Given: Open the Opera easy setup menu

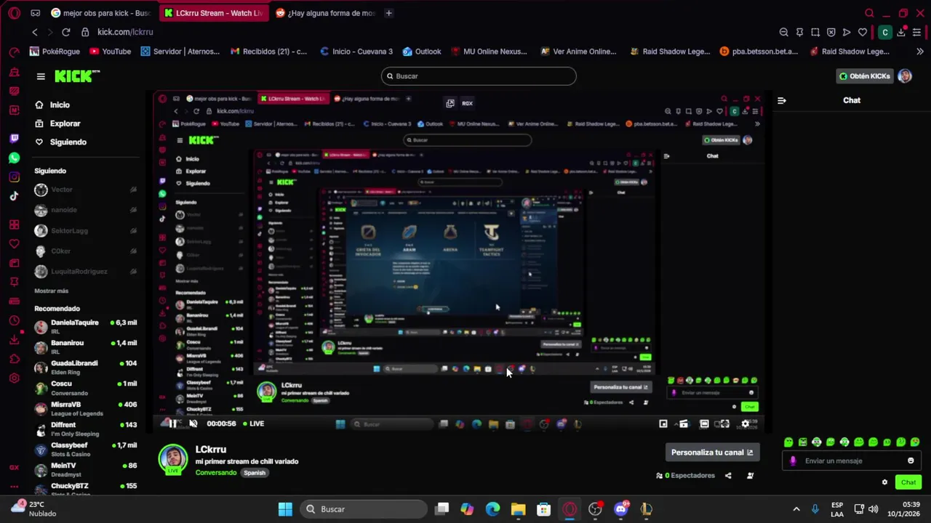Looking at the screenshot, I should pyautogui.click(x=916, y=32).
